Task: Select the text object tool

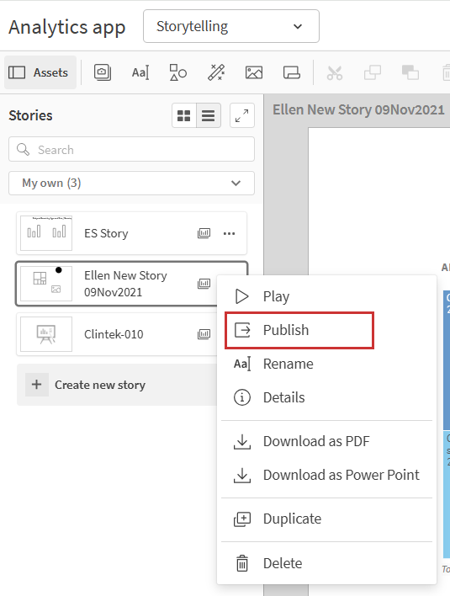Action: 140,72
